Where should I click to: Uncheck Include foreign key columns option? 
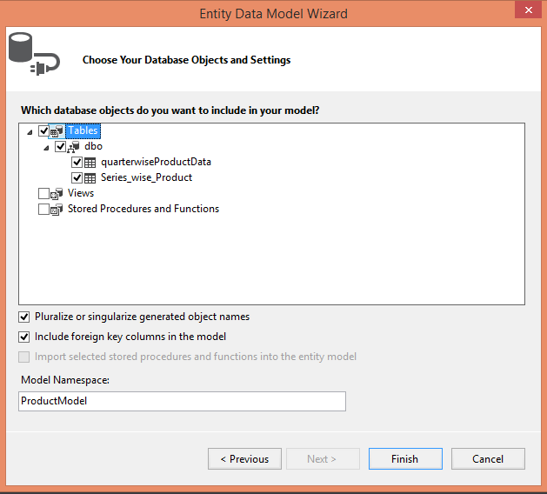(24, 337)
